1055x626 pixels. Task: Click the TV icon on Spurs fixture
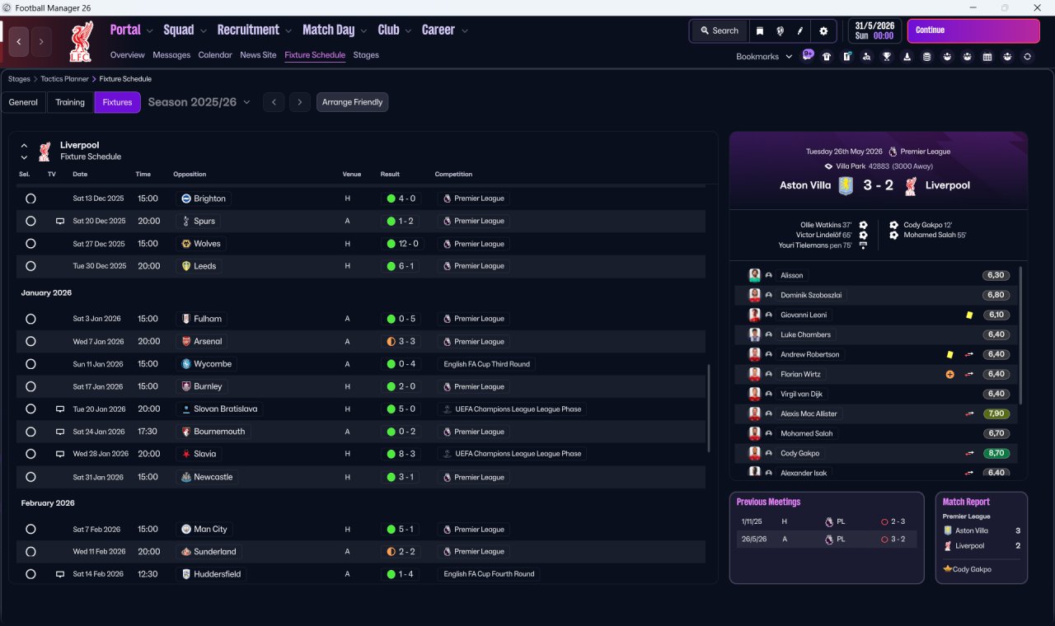pos(59,221)
